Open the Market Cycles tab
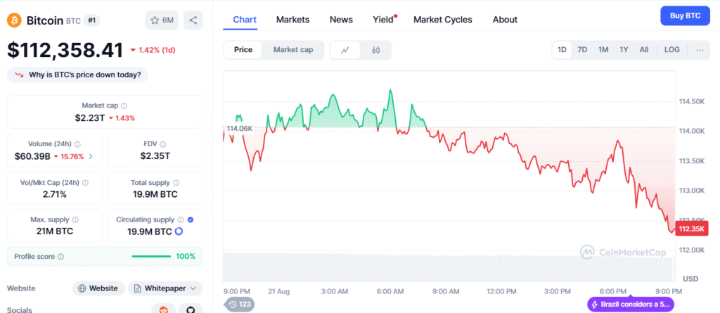Image resolution: width=720 pixels, height=313 pixels. pyautogui.click(x=443, y=20)
